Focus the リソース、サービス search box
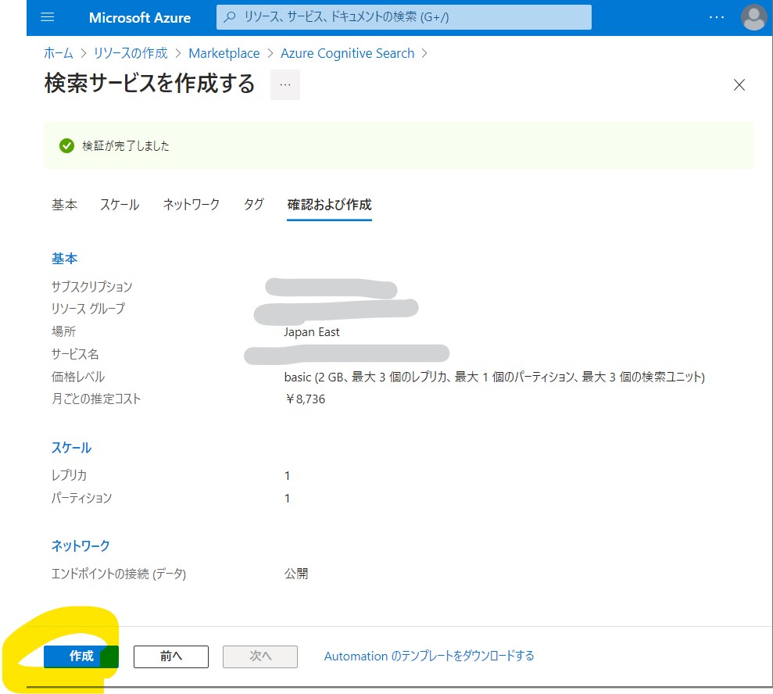 pyautogui.click(x=404, y=17)
